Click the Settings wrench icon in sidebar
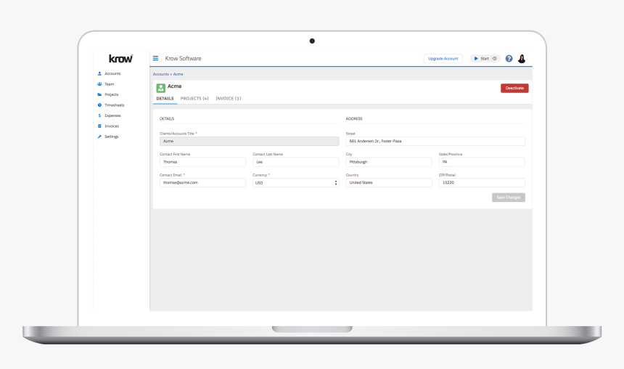 point(99,137)
